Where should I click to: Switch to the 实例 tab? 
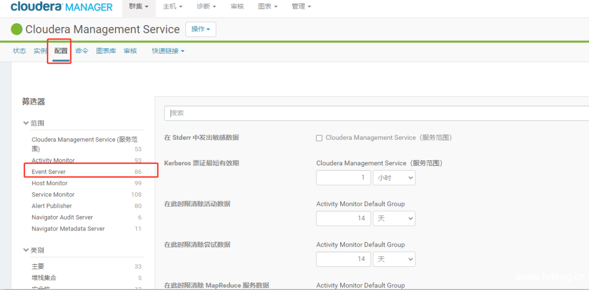tap(40, 51)
